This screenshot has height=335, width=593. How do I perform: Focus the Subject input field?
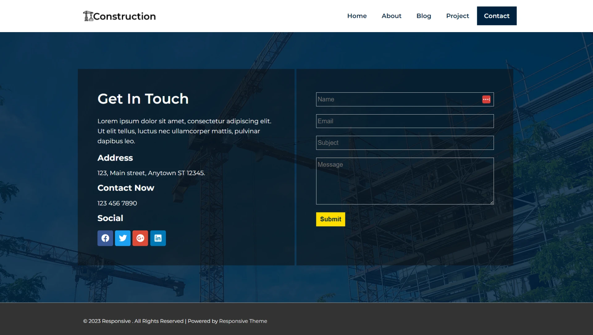405,143
